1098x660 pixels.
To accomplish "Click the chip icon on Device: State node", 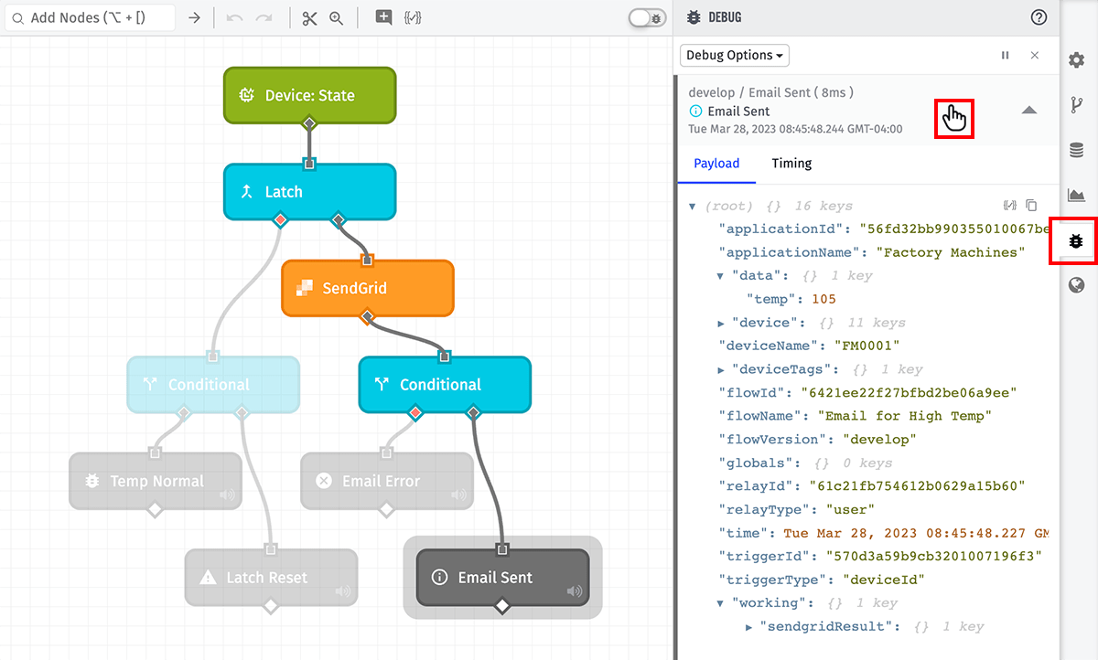I will tap(247, 95).
